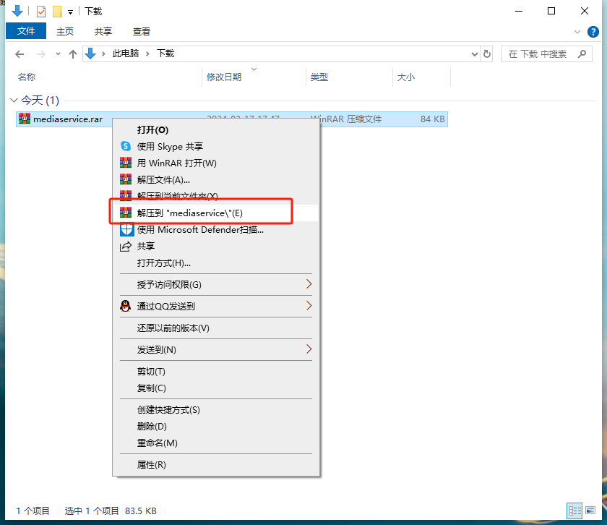Choose 解压到 "mediaservice\"(E)
Viewport: 607px width, 525px height.
click(x=216, y=213)
